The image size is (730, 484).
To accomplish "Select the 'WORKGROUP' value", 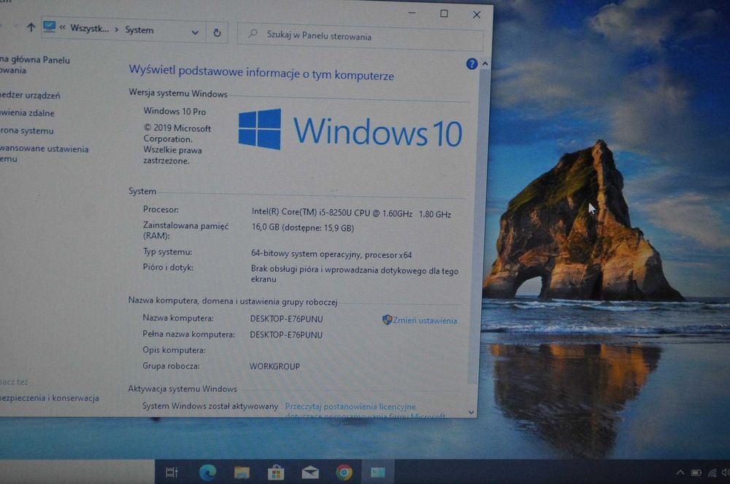I will 274,367.
